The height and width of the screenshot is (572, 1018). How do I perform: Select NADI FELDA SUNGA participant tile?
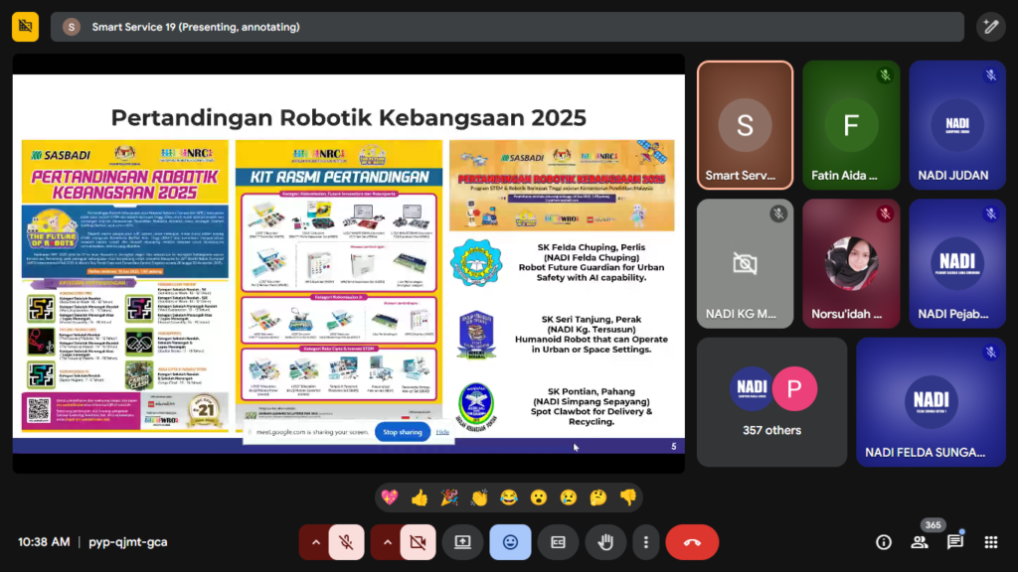click(x=931, y=401)
